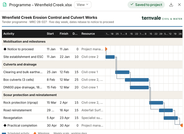
Task: Click the 29 week header in timeline
Action: [x=161, y=34]
